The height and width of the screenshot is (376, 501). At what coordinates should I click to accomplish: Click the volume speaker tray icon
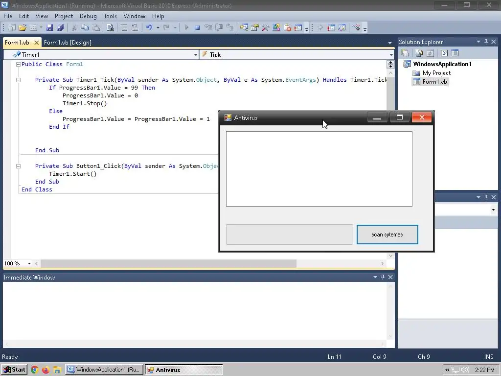[465, 370]
